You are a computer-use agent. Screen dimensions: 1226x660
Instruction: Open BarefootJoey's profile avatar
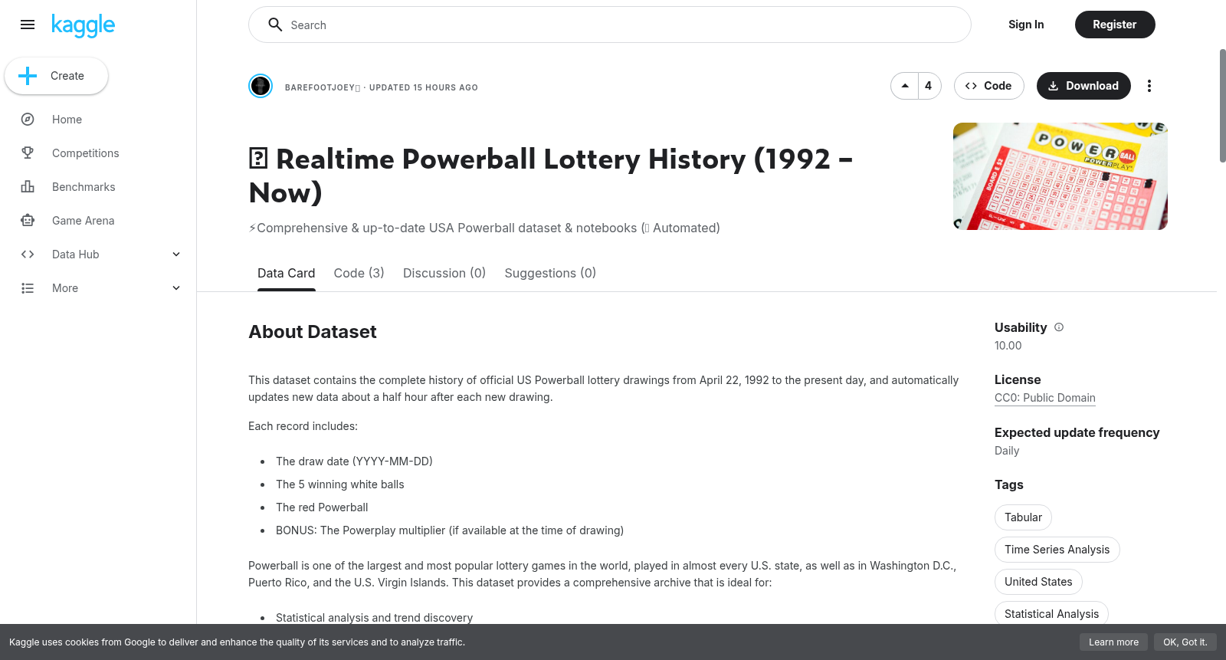[x=261, y=86]
